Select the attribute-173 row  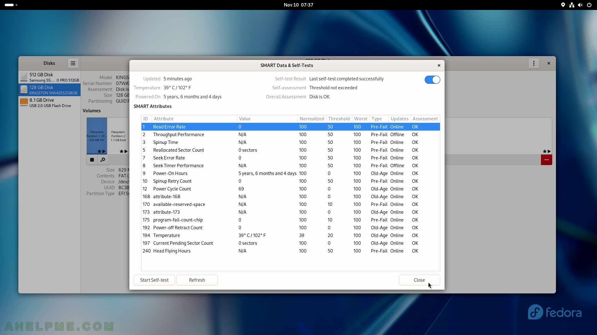[x=290, y=212]
